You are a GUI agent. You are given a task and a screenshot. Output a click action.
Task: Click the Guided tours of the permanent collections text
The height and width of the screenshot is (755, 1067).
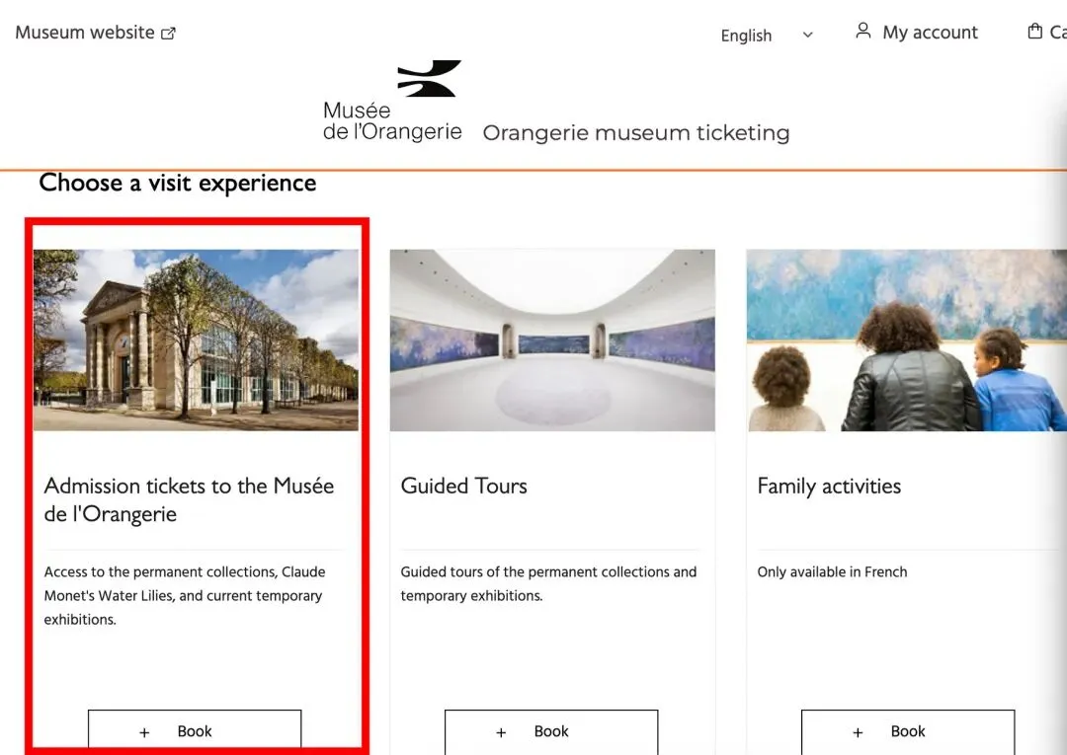pyautogui.click(x=548, y=583)
